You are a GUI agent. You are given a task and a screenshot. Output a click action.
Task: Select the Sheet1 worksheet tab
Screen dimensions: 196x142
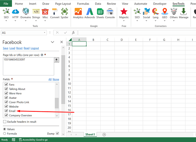(90, 134)
